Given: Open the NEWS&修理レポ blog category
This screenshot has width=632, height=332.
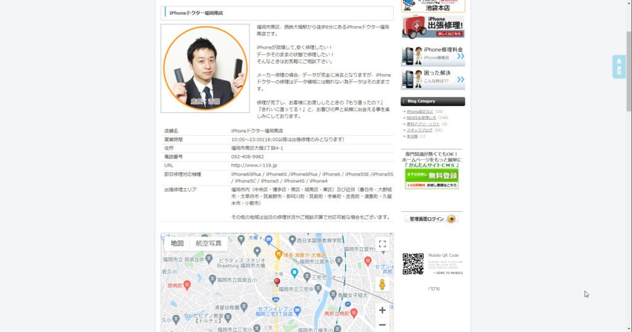Looking at the screenshot, I should coord(421,118).
